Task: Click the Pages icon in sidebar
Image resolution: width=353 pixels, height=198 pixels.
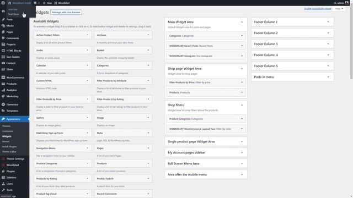Action: [x=3, y=32]
